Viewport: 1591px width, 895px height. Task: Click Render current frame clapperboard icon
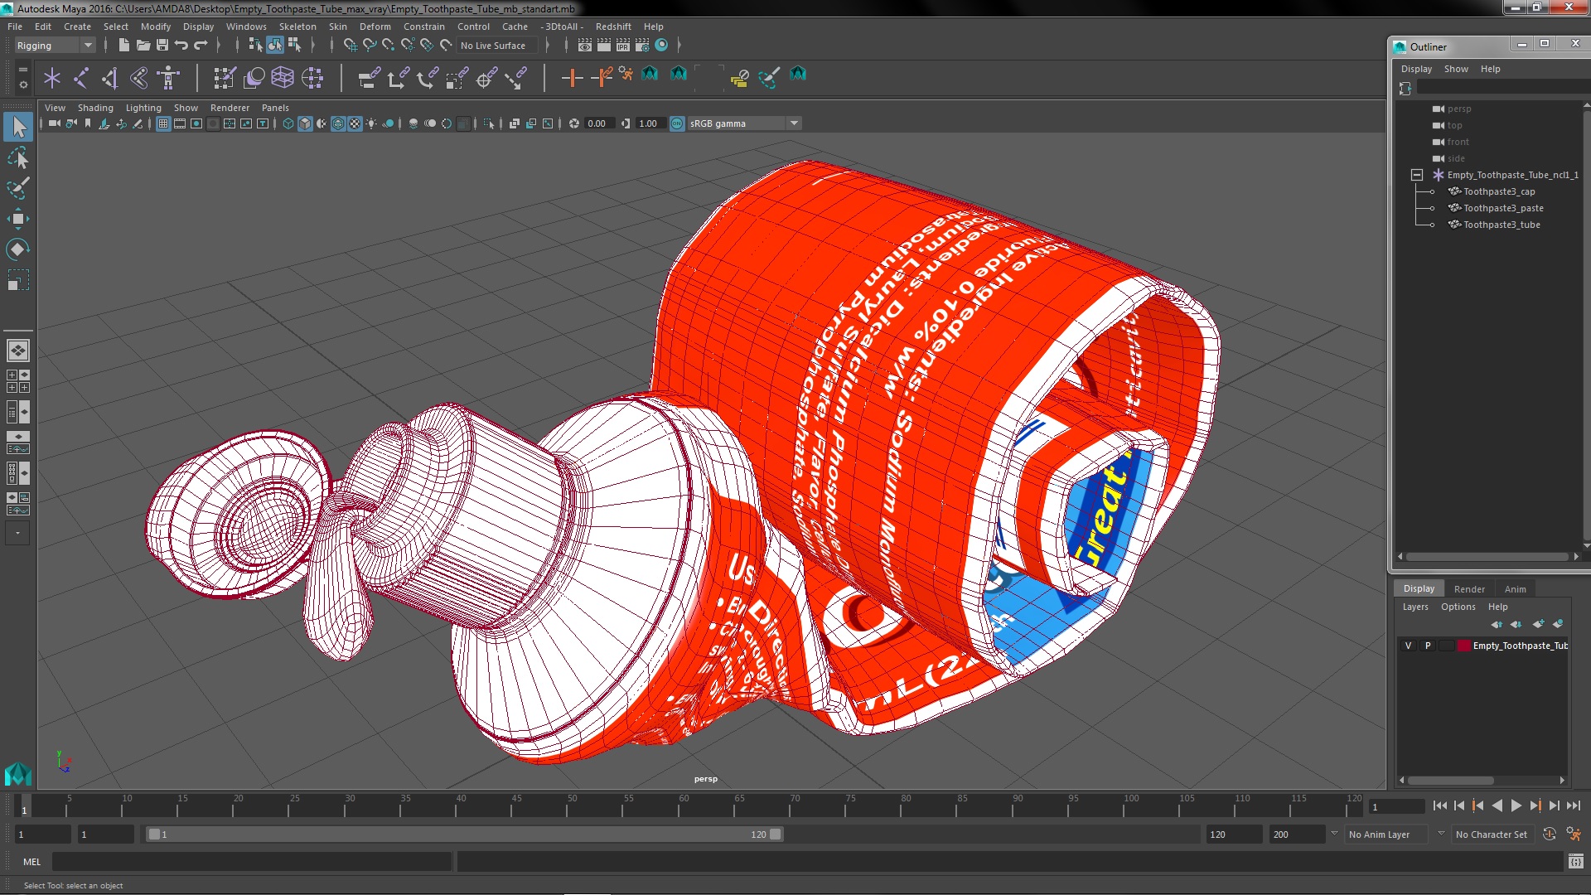tap(604, 45)
